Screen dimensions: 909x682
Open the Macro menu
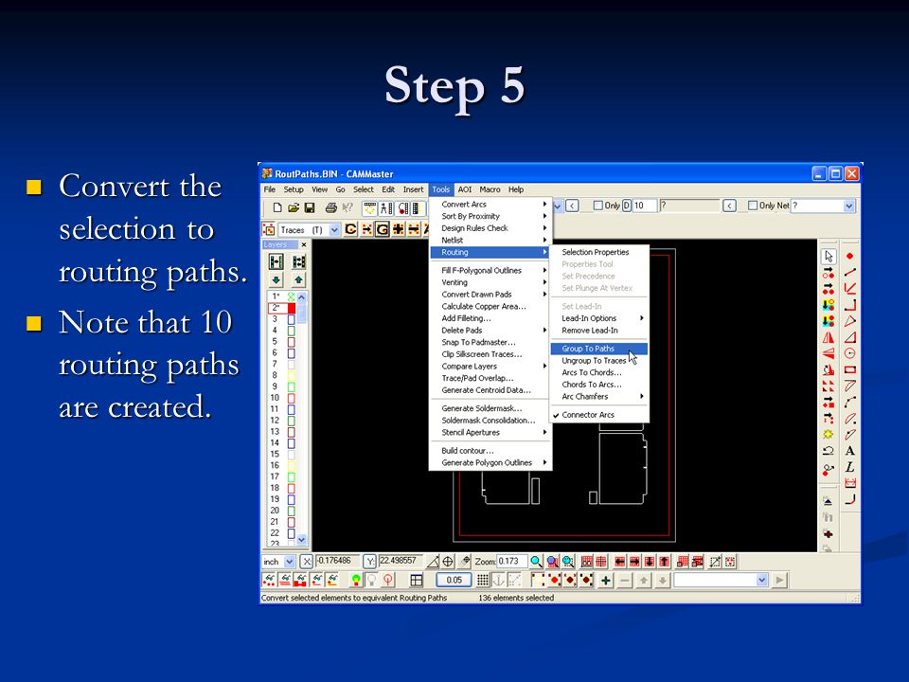click(x=490, y=189)
